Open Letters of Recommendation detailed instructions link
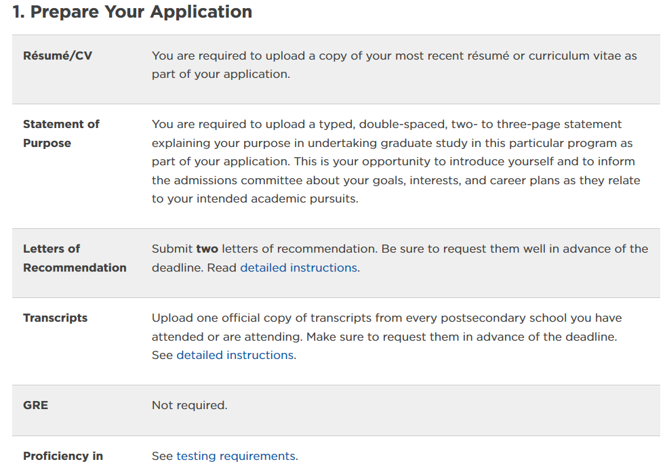The height and width of the screenshot is (466, 667). coord(299,268)
